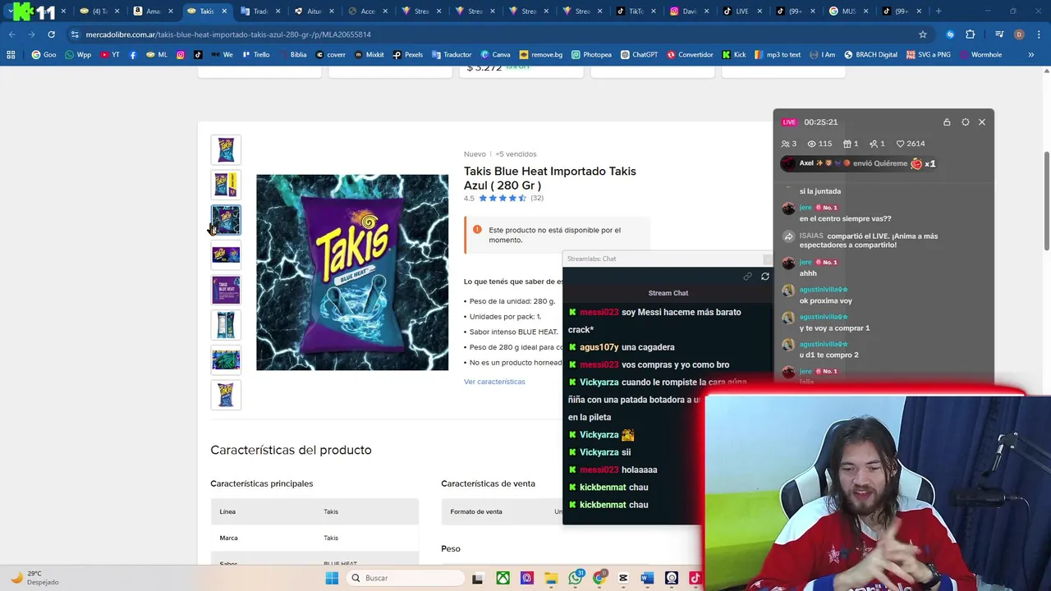
Task: Open the browser extensions puzzle icon
Action: pos(970,34)
